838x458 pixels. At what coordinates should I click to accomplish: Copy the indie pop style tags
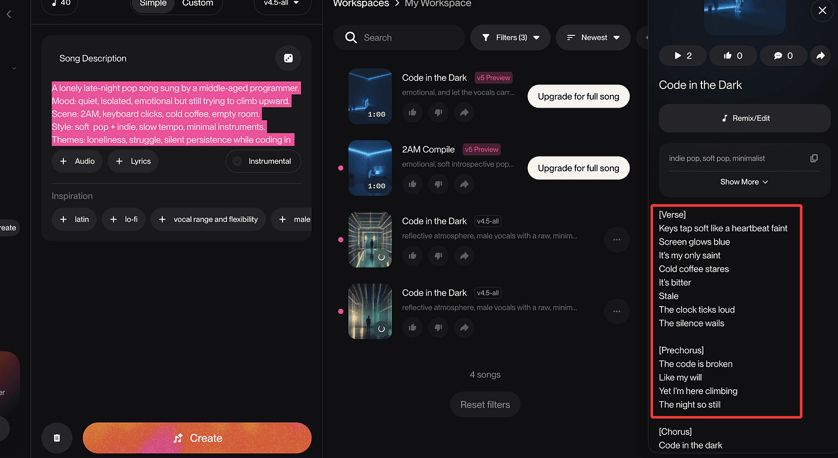(813, 158)
